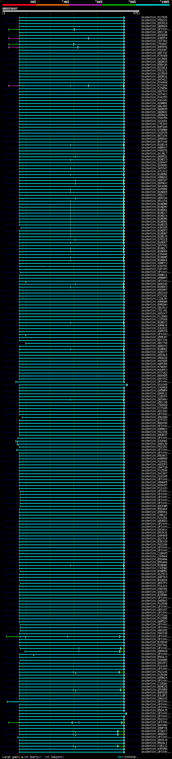The height and width of the screenshot is (759, 172).
Task: Select hit label UniRef100_B4FBY6
Action: tap(154, 47)
